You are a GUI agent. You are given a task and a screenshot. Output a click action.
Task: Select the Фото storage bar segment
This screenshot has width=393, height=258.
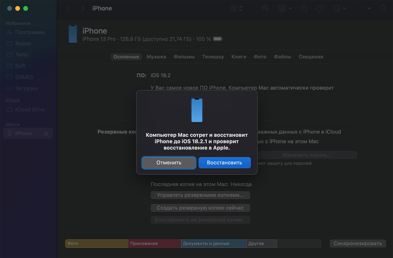(97, 244)
